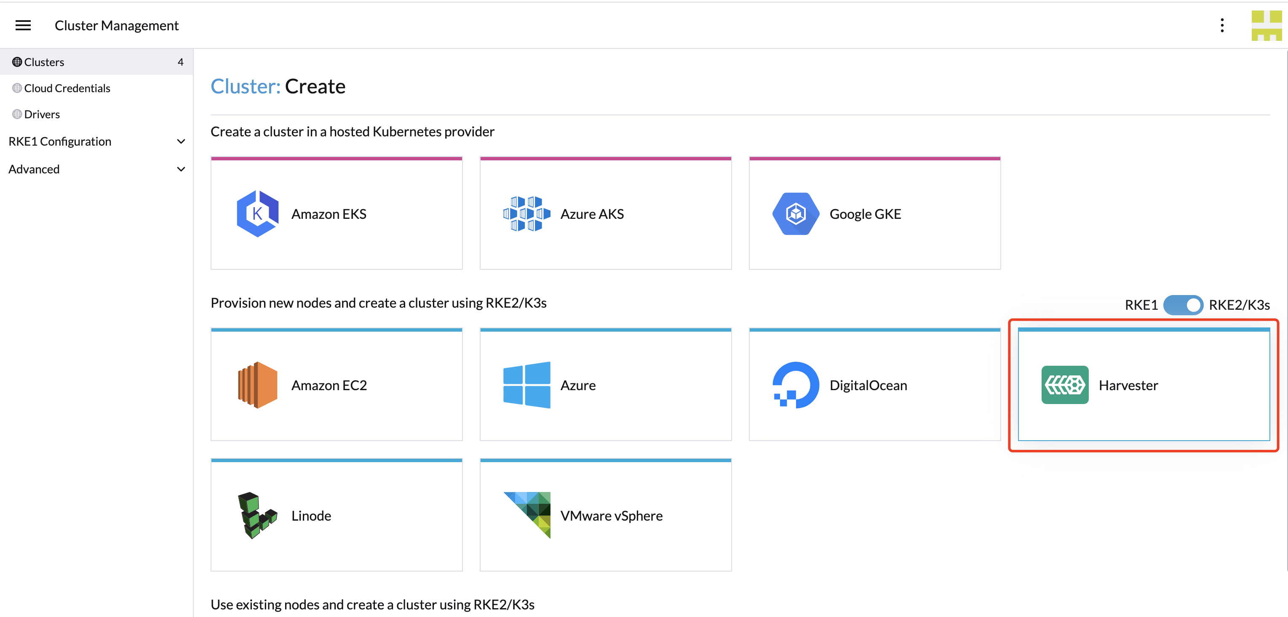
Task: Open the user avatar menu
Action: [x=1266, y=26]
